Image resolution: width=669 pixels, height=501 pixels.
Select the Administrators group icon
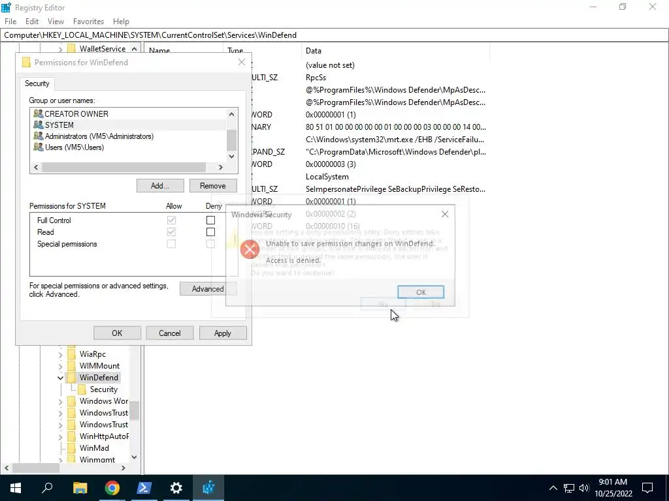click(39, 136)
